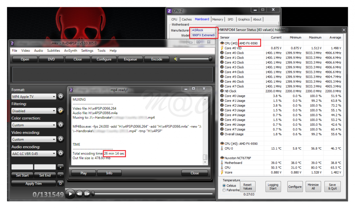Viewport: 355px width, 208px height.
Task: Open the Video menu
Action: [x=26, y=51]
